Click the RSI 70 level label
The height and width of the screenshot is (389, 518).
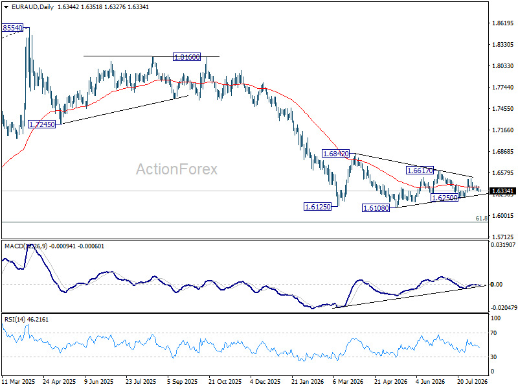[493, 333]
